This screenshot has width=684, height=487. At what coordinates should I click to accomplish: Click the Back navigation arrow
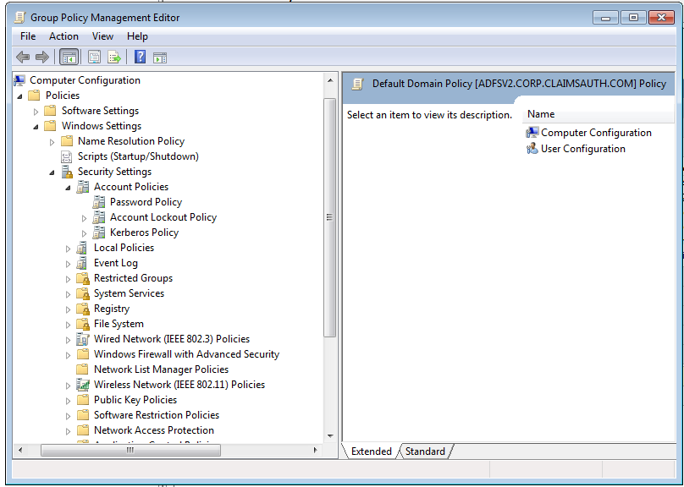pos(22,57)
